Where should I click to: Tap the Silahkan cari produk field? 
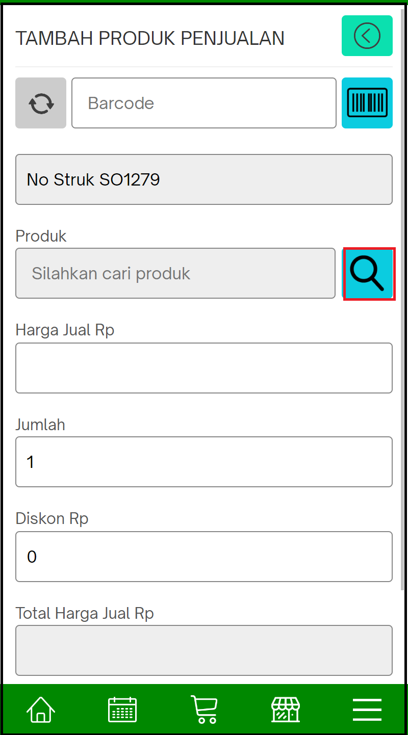pos(175,274)
